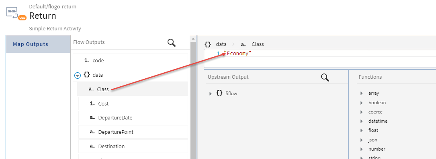Expand the number functions category
Image resolution: width=436 pixels, height=159 pixels.
[362, 149]
